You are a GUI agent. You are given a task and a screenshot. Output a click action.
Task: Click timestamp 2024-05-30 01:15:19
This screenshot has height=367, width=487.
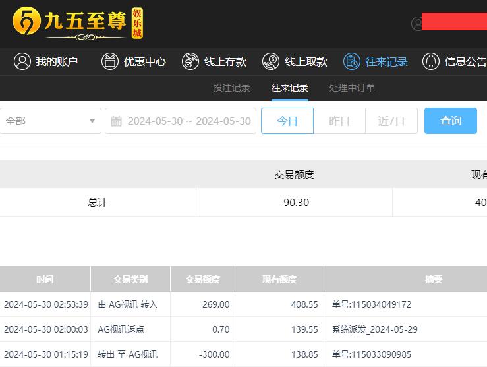46,354
